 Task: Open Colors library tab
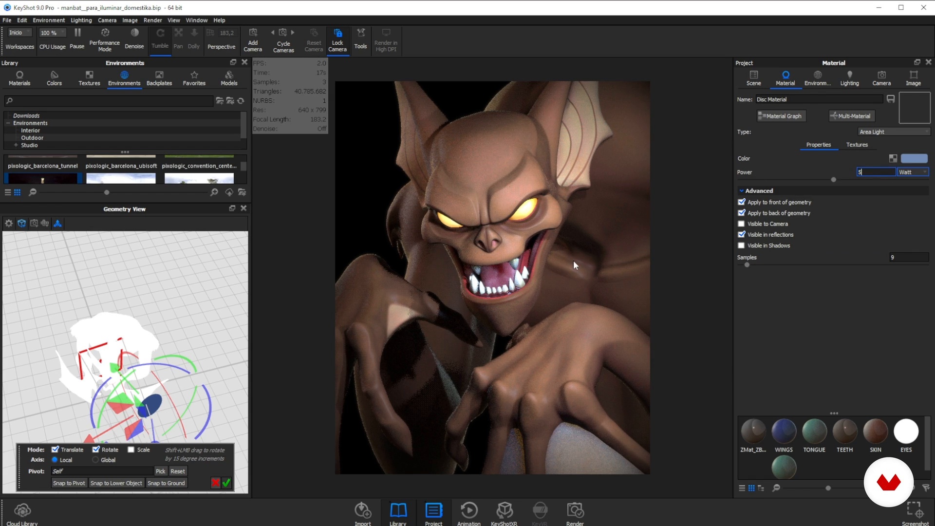(x=54, y=78)
